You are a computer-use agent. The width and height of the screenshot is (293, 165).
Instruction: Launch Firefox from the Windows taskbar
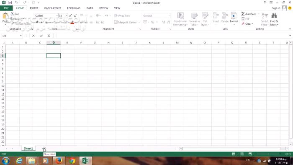point(59,160)
